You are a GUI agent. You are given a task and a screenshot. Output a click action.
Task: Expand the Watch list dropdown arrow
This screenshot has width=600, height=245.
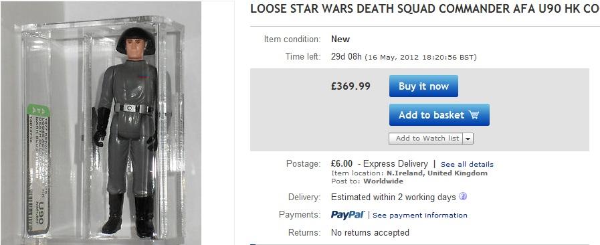pyautogui.click(x=468, y=139)
